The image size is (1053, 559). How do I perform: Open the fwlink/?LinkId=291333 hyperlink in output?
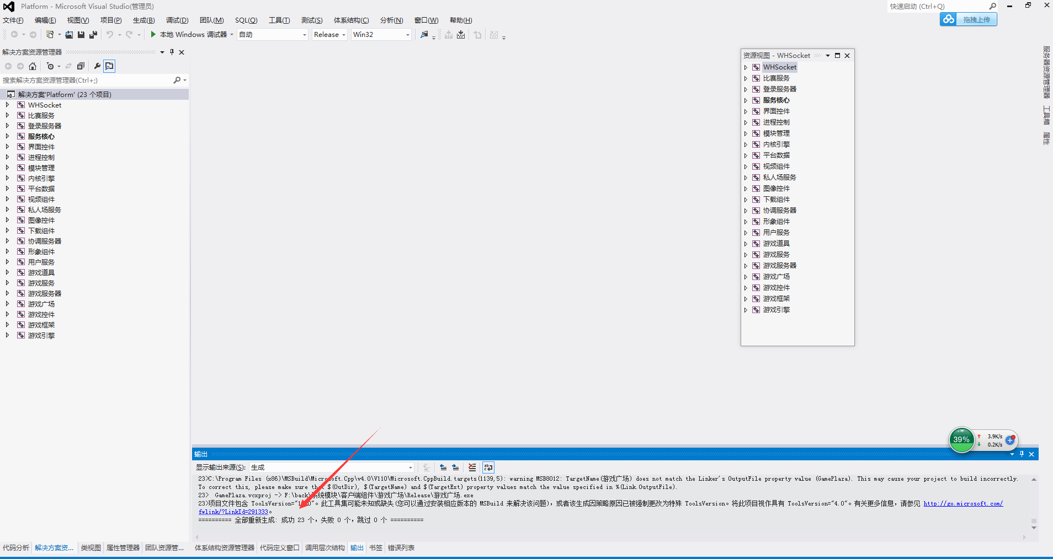233,512
